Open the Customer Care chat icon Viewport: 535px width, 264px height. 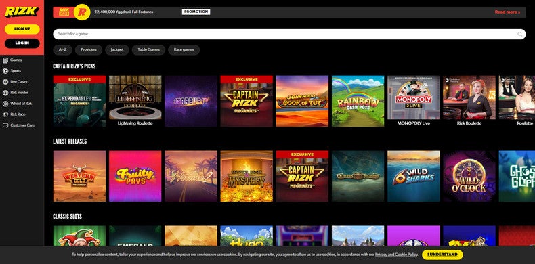pyautogui.click(x=5, y=125)
